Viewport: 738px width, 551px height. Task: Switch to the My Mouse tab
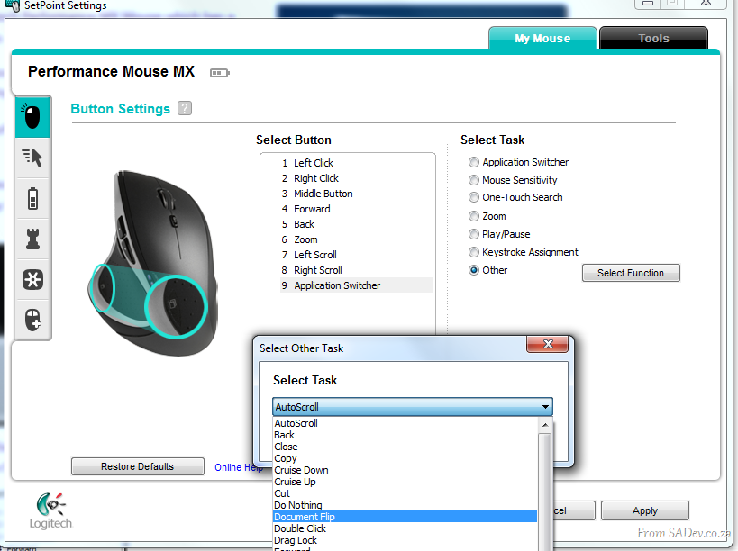click(x=542, y=38)
